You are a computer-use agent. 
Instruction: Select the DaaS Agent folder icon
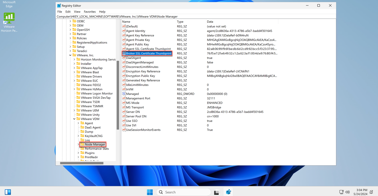click(82, 127)
